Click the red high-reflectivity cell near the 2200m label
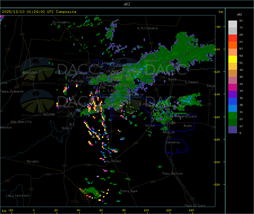Screen dimensions: 254x214 pyautogui.click(x=87, y=196)
